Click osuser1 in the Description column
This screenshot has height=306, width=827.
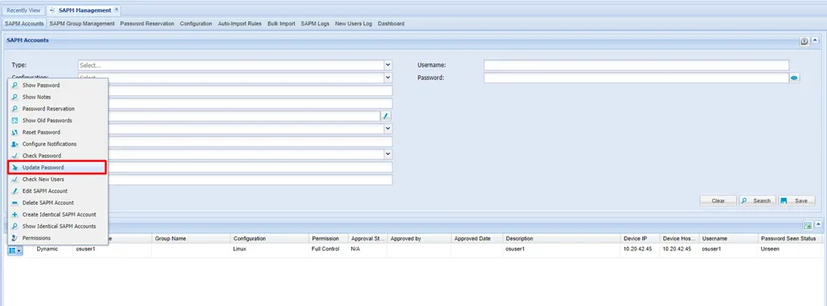(x=516, y=250)
